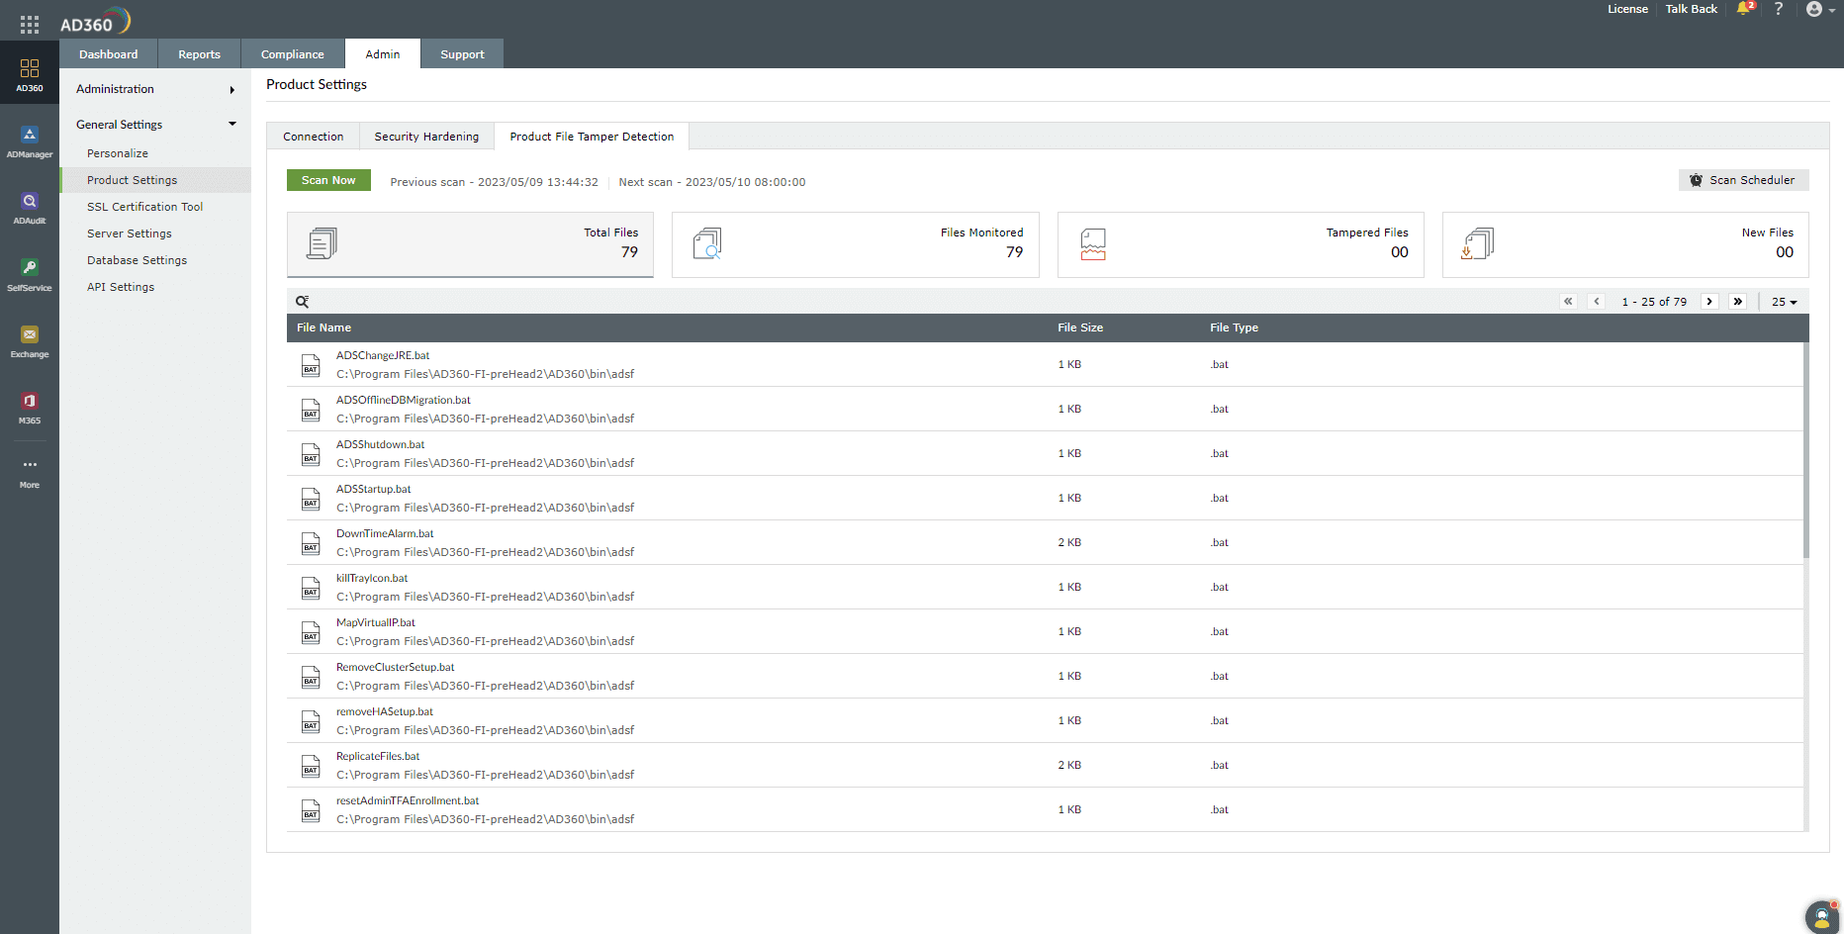The height and width of the screenshot is (934, 1844).
Task: Open the Scan Scheduler
Action: [x=1743, y=180]
